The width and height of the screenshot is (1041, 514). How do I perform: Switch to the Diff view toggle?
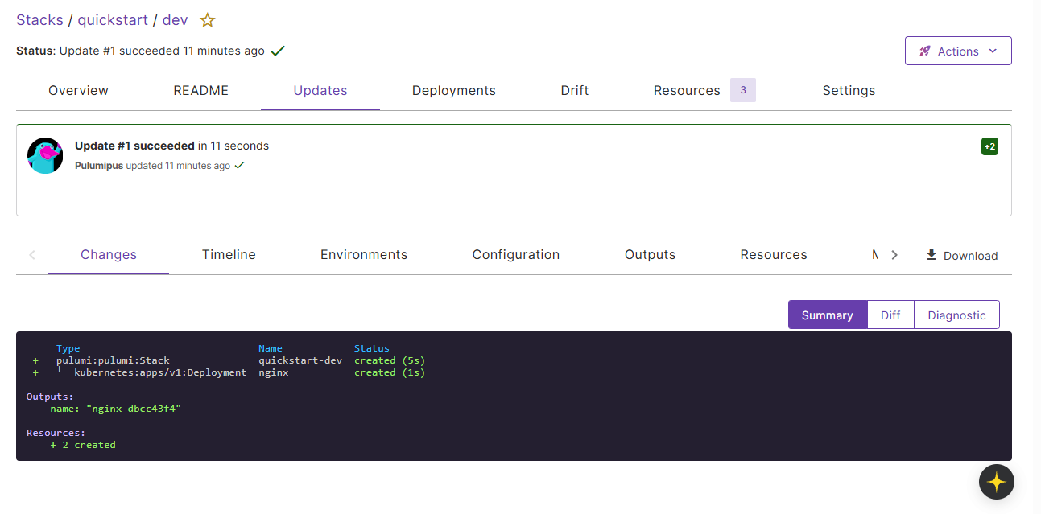coord(890,315)
